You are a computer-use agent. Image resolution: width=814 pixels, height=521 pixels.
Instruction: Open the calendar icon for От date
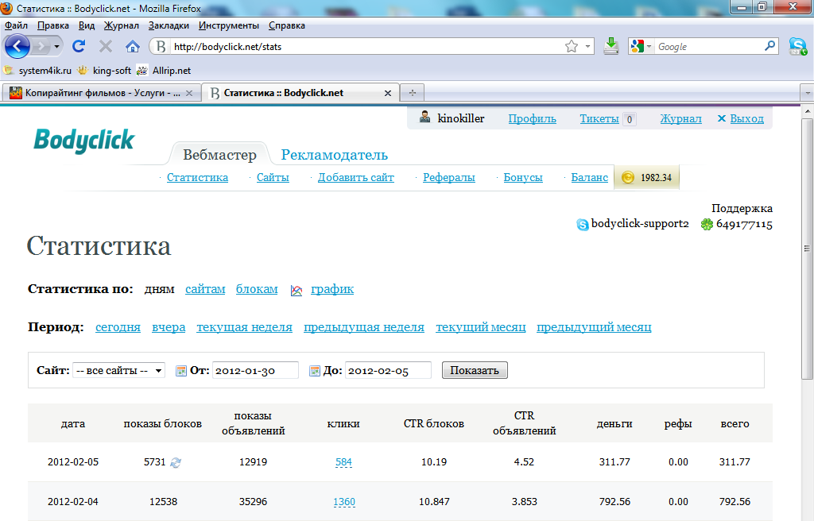click(x=181, y=371)
